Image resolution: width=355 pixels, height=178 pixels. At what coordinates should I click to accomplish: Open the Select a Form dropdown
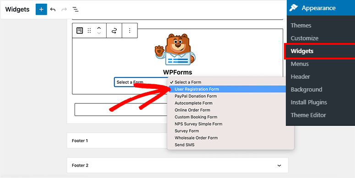click(141, 82)
